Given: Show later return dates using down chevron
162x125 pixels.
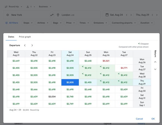Looking at the screenshot, I should coord(155,69).
